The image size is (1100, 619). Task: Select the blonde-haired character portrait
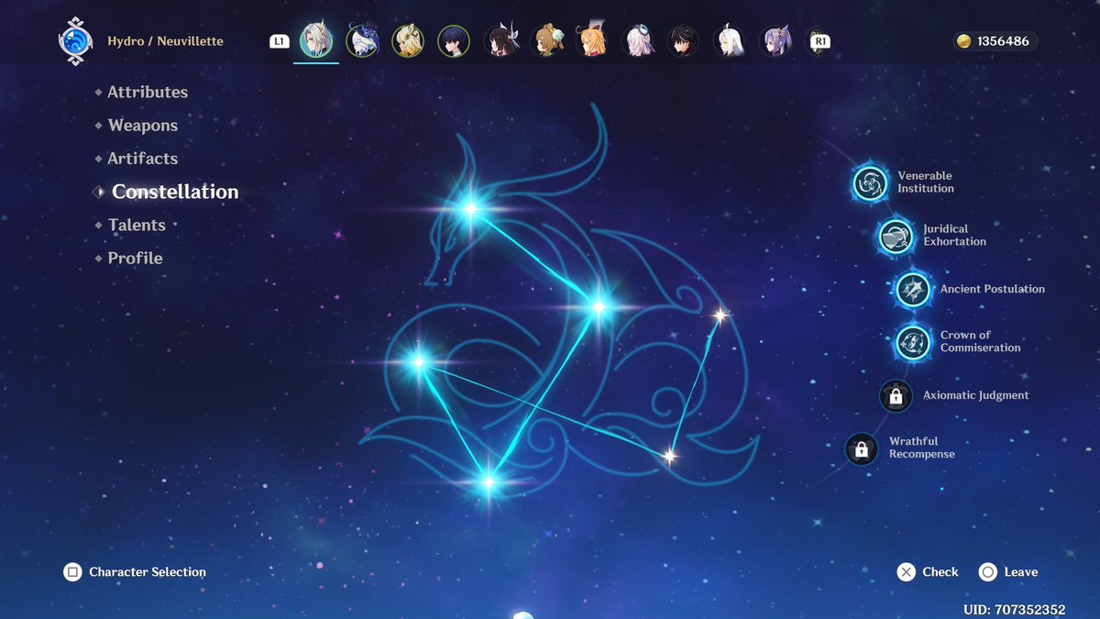408,40
